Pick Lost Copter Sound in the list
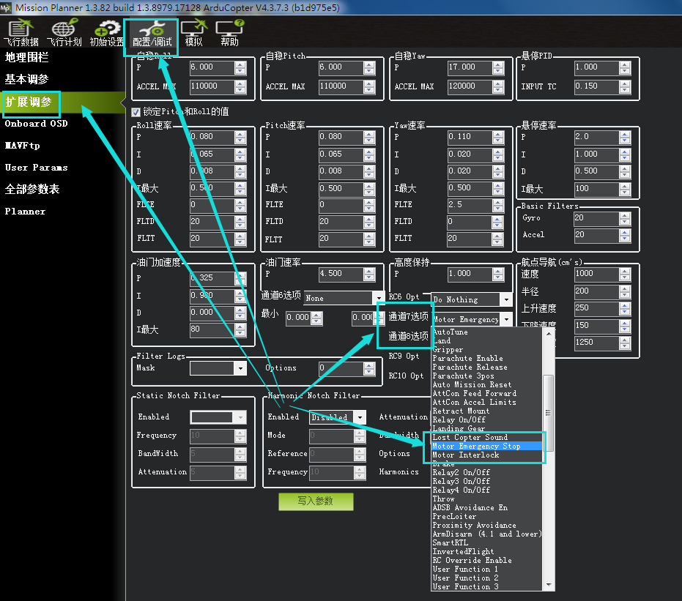Image resolution: width=682 pixels, height=601 pixels. click(x=470, y=438)
